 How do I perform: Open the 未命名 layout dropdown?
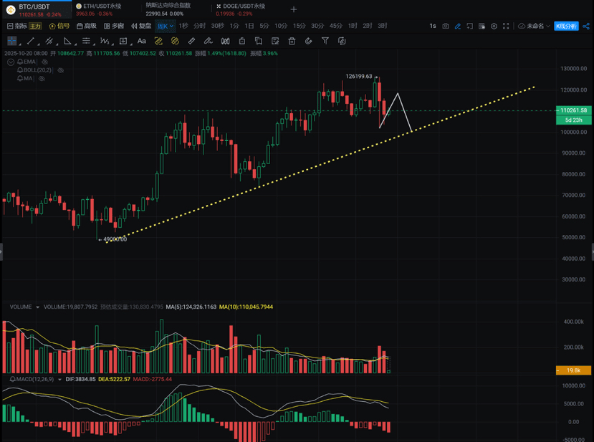coord(535,26)
